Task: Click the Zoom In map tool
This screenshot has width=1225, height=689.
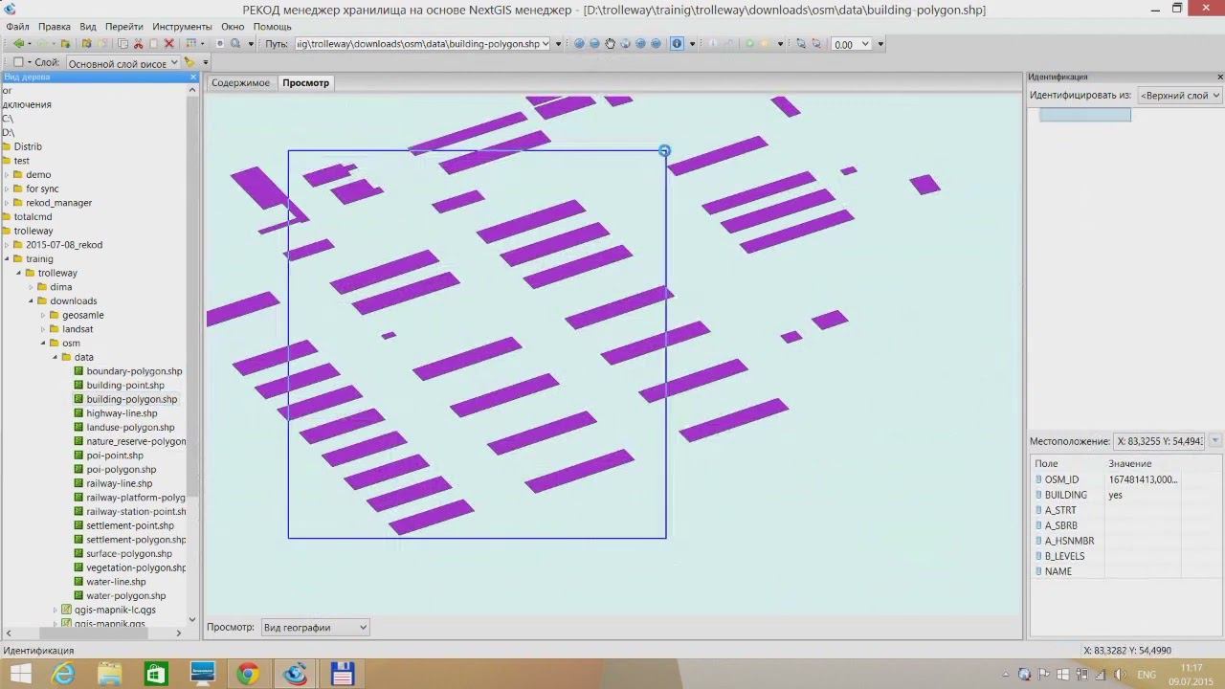Action: click(x=579, y=44)
